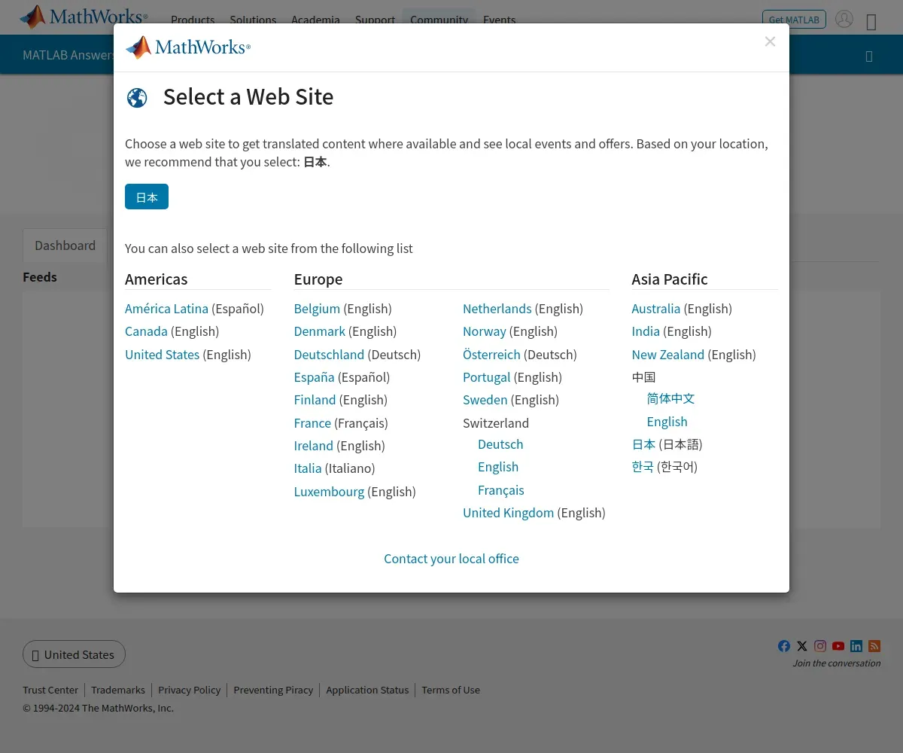Open the Preventing Piracy footer link
The height and width of the screenshot is (753, 903).
coord(273,690)
